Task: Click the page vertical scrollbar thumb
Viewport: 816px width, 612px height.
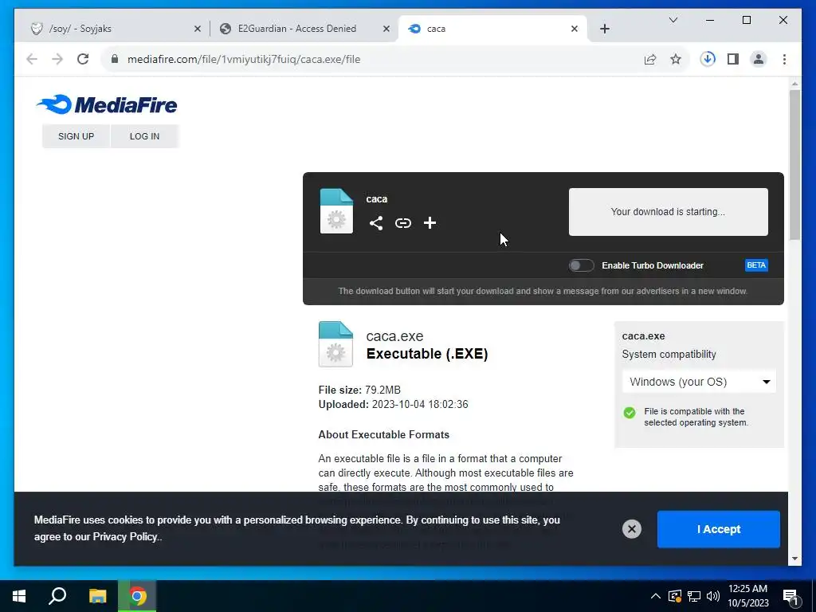Action: tap(794, 164)
